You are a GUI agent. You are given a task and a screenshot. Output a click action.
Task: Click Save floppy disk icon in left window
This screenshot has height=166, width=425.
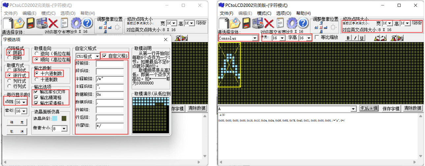30,23
